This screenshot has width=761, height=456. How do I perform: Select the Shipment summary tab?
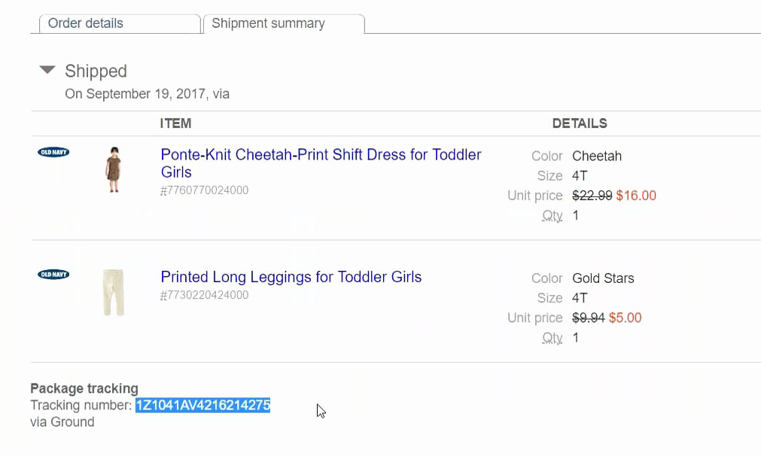click(x=268, y=23)
